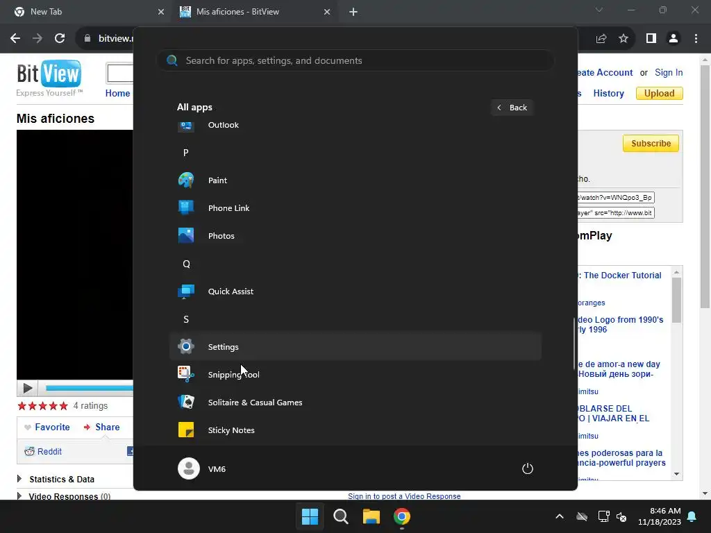Open Solitaire & Casual Games

(355, 403)
